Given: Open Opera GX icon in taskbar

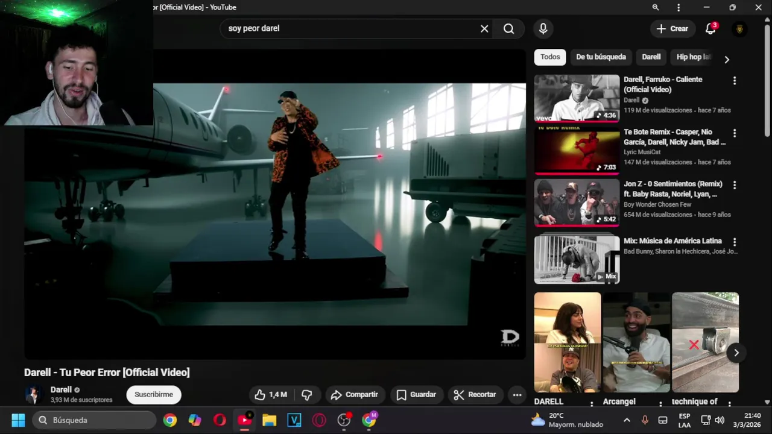Looking at the screenshot, I should pyautogui.click(x=319, y=420).
